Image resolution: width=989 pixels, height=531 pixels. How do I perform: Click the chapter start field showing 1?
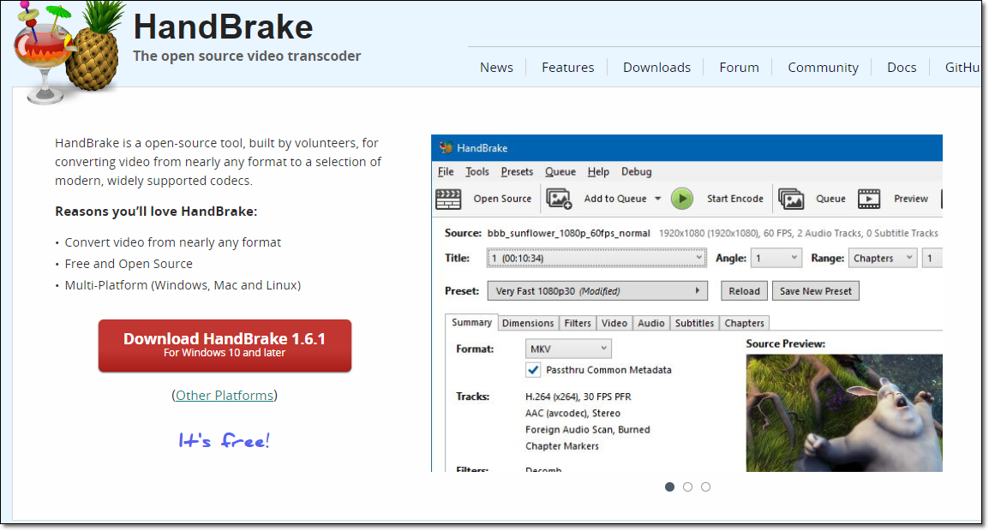(x=932, y=258)
